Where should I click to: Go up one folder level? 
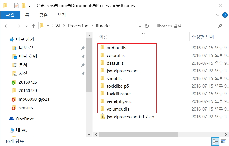click(34, 26)
